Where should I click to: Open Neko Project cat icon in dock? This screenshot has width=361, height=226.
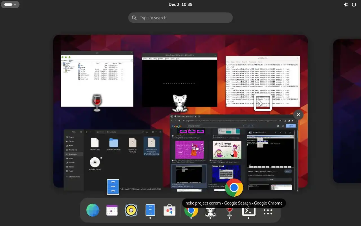(x=210, y=211)
